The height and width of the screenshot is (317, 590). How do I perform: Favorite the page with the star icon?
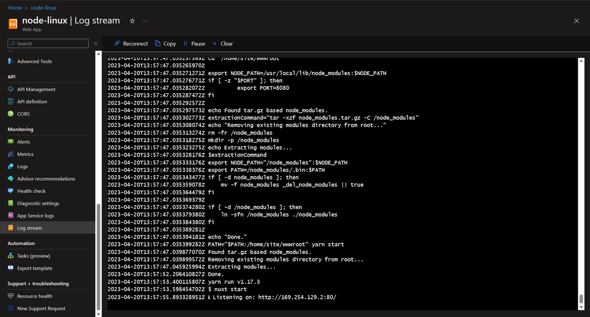pos(132,21)
